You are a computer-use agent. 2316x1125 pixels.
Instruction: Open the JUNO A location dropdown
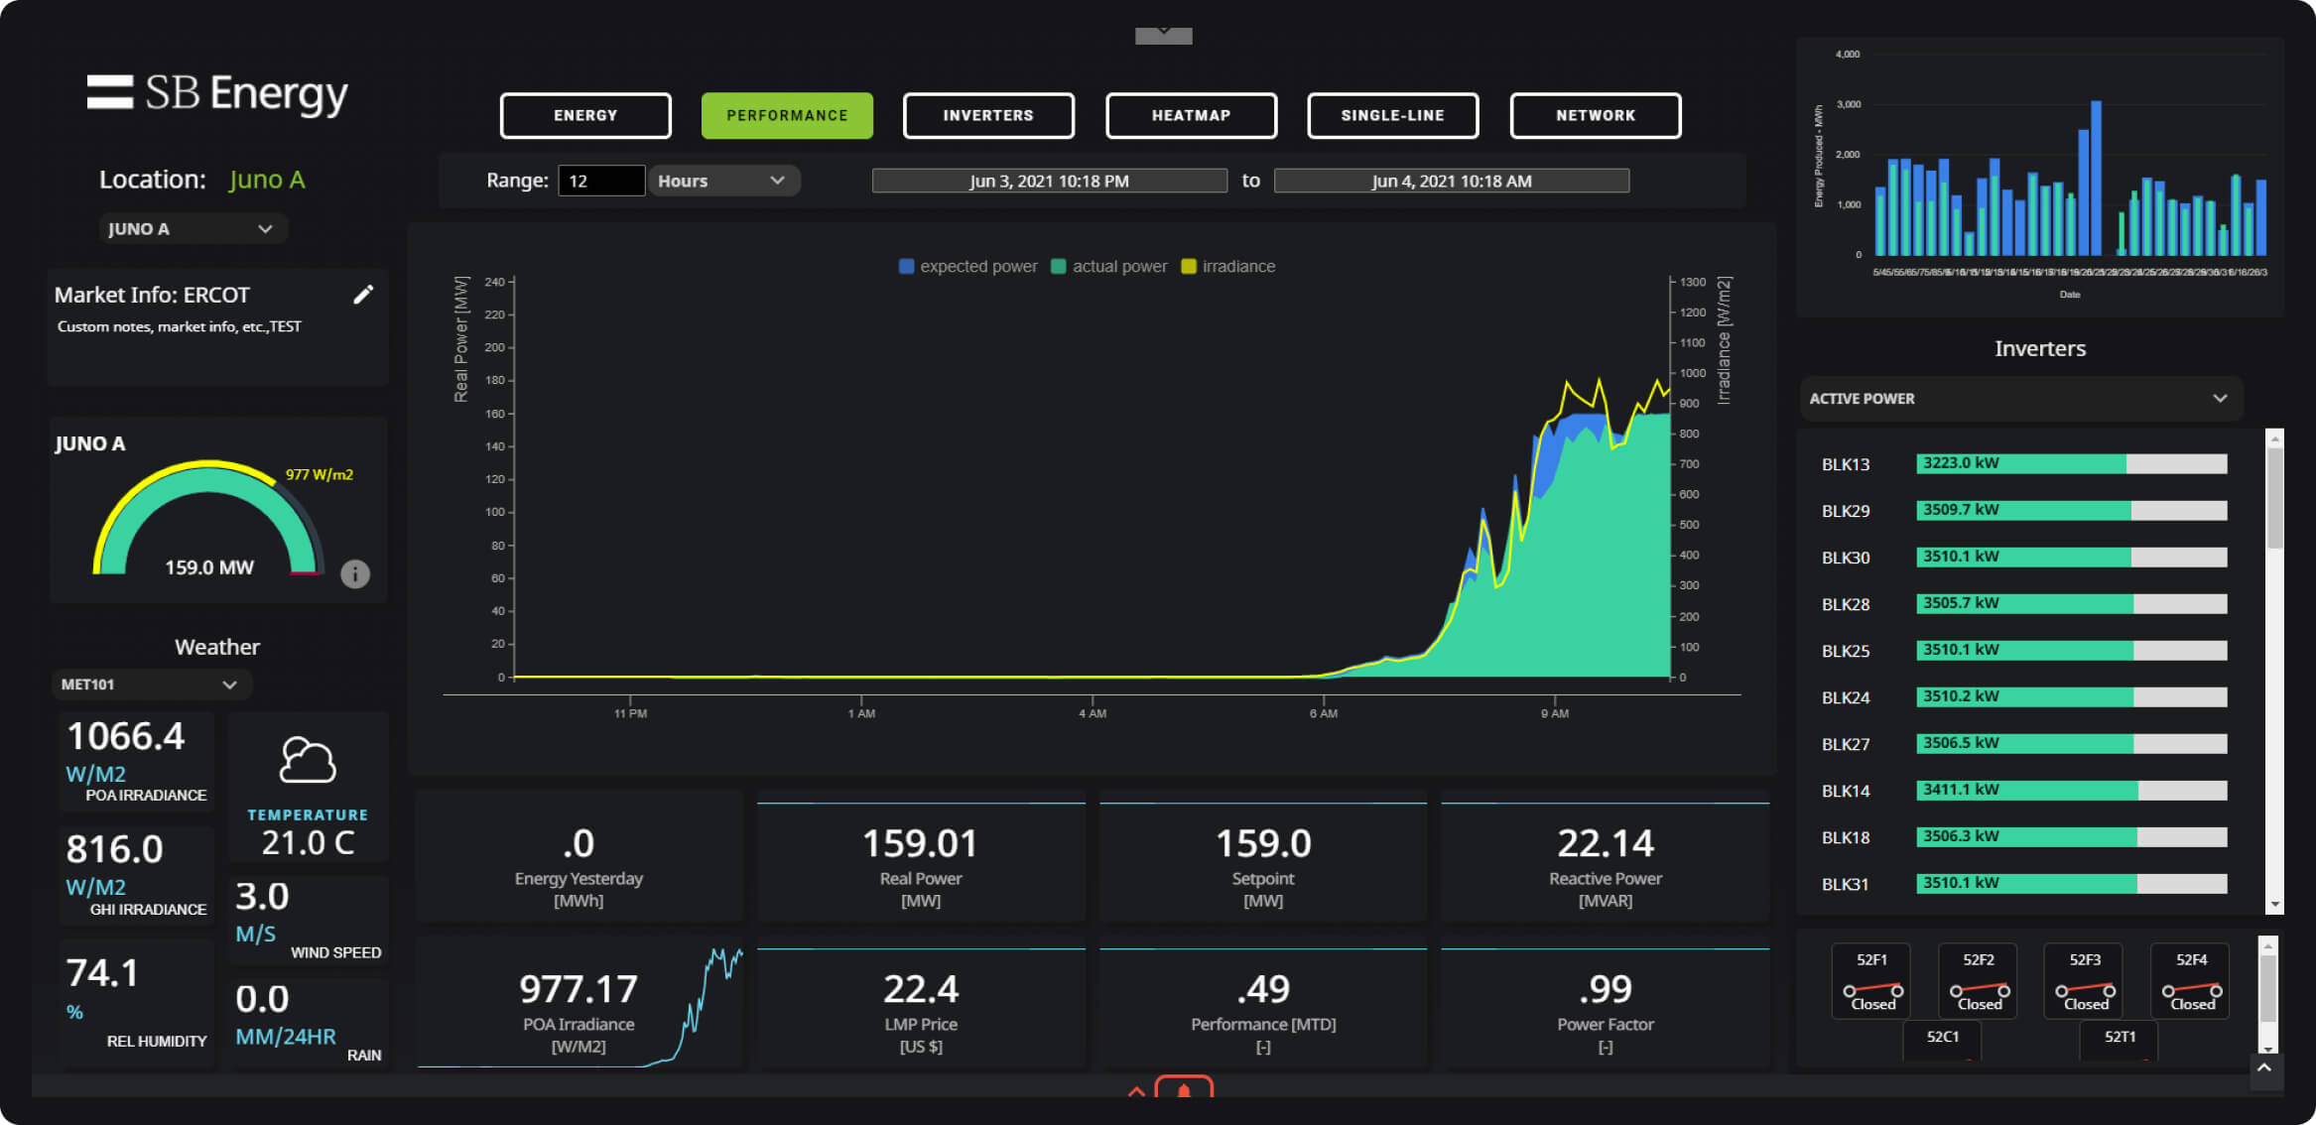click(193, 228)
